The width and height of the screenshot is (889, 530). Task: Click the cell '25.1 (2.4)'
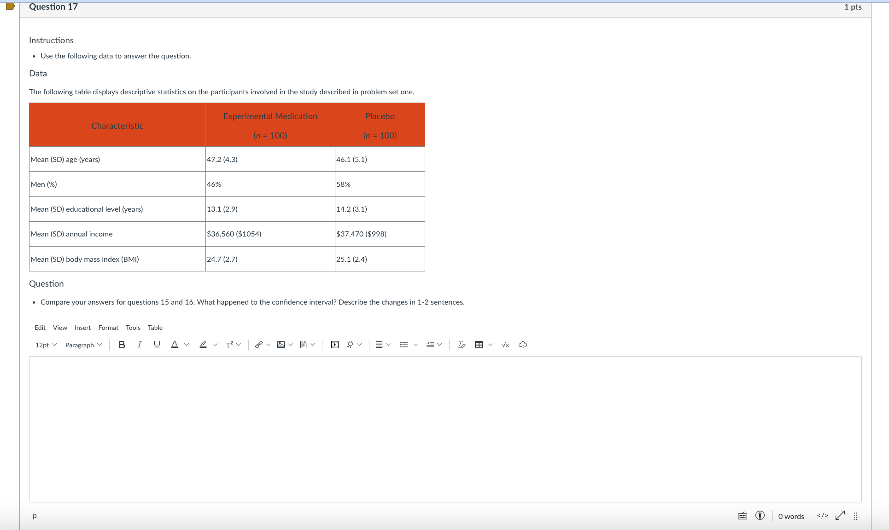(x=380, y=259)
